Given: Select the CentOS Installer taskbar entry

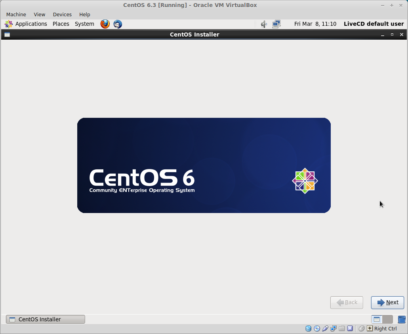Looking at the screenshot, I should click(45, 319).
